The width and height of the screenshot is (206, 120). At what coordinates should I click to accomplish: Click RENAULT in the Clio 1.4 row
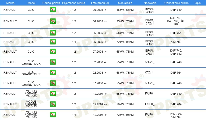pyautogui.click(x=10, y=42)
